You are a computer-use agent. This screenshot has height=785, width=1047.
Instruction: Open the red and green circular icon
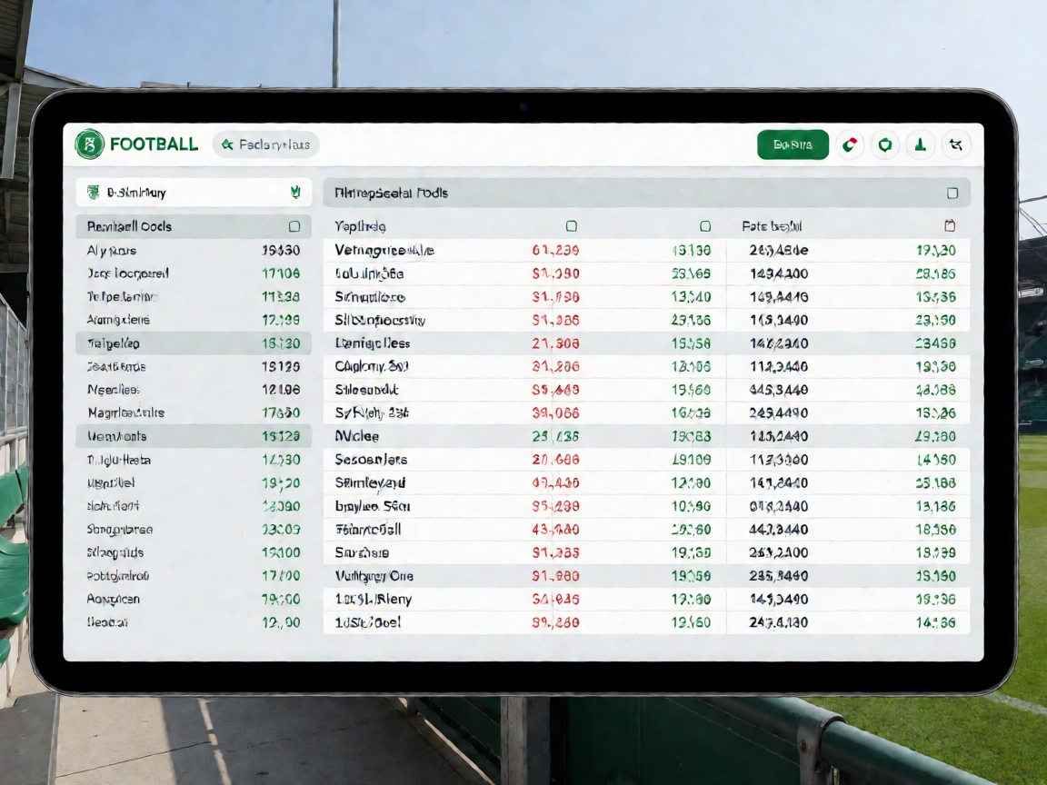tap(850, 144)
